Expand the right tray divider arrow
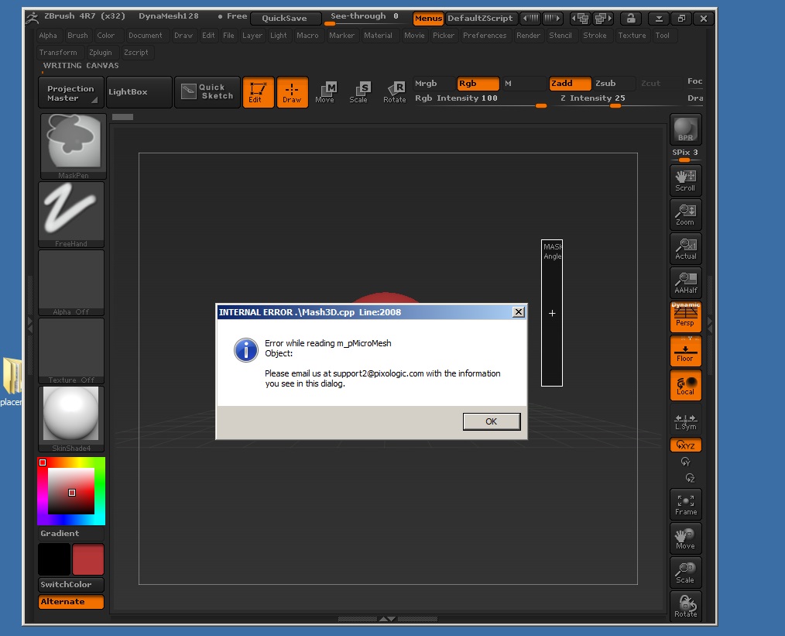785x636 pixels. tap(709, 325)
